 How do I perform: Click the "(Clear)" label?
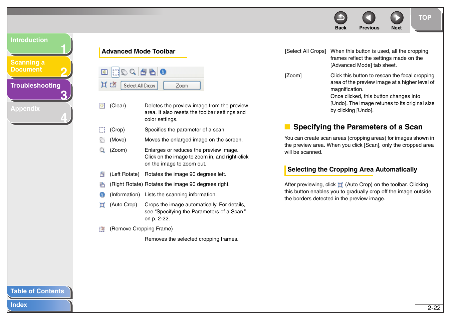point(118,106)
